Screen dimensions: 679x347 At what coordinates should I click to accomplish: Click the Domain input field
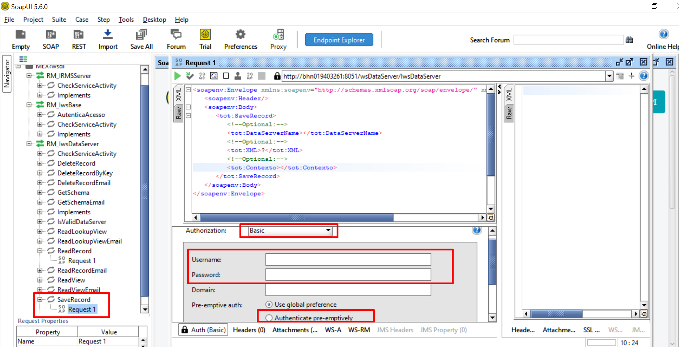pos(348,290)
